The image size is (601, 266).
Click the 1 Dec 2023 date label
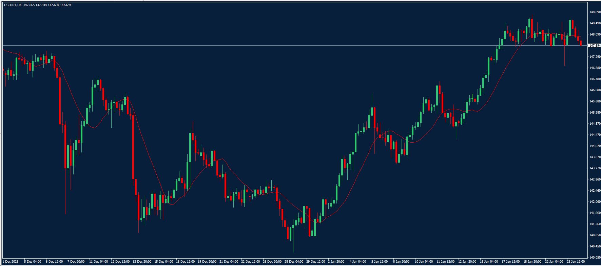pyautogui.click(x=10, y=261)
